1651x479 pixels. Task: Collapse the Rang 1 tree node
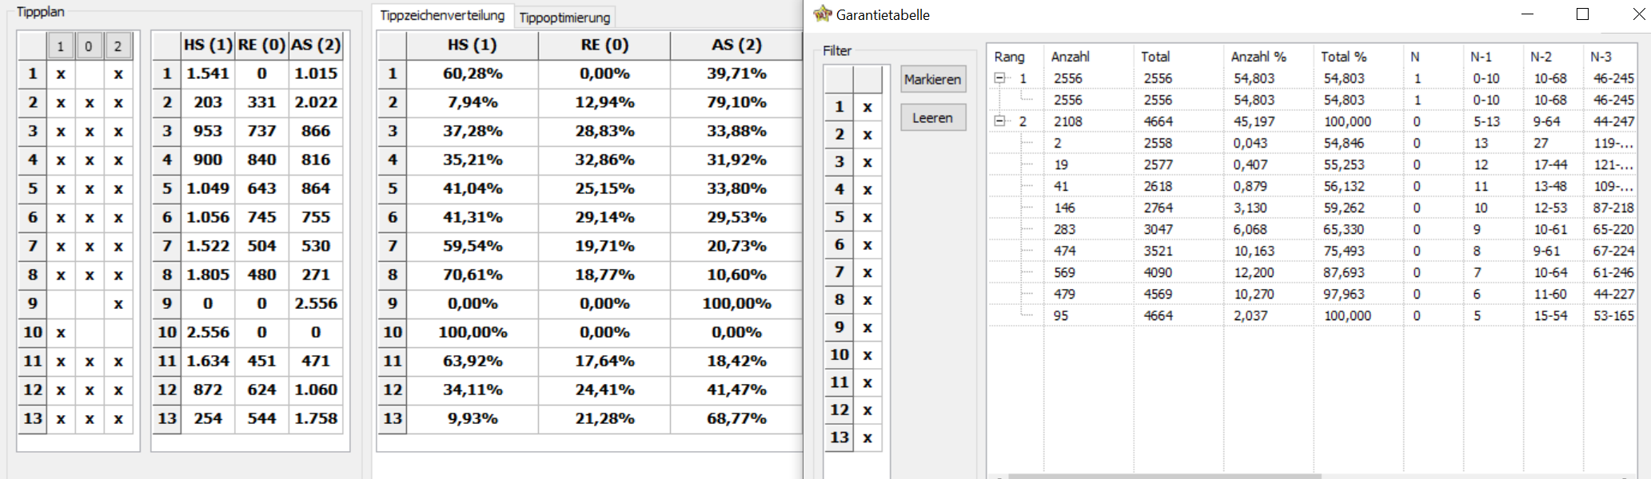(999, 78)
